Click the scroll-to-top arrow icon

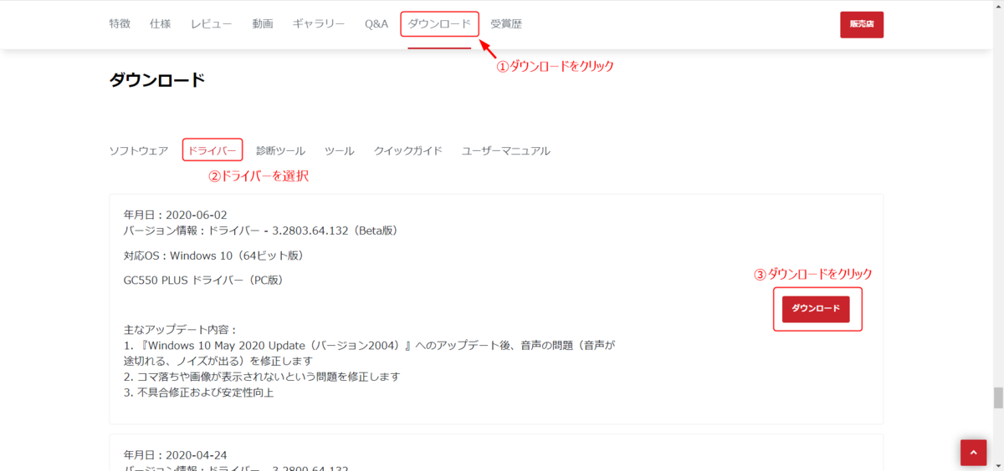point(974,453)
